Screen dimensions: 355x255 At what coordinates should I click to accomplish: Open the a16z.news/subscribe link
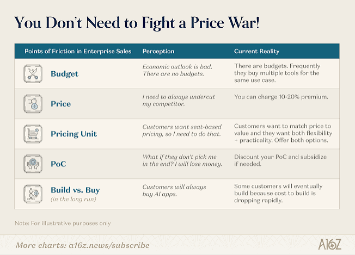[109, 245]
